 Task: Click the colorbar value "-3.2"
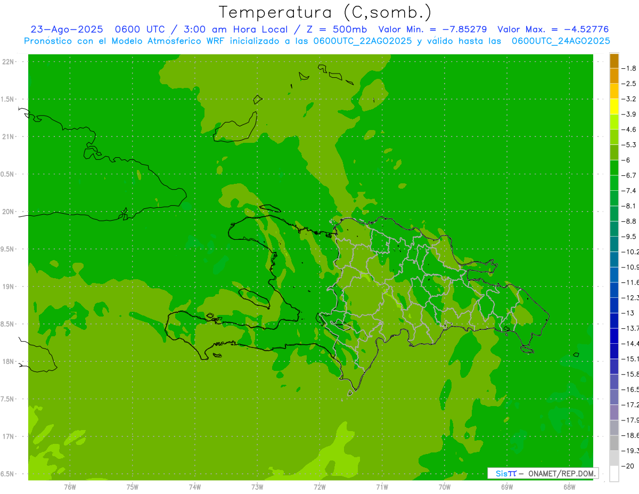coord(630,99)
